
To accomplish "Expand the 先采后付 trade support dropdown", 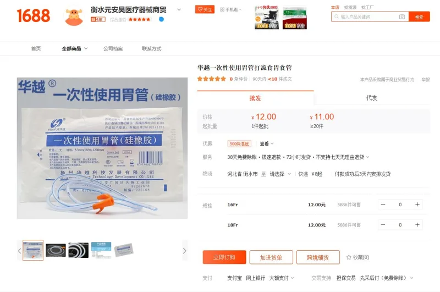I will pyautogui.click(x=387, y=278).
